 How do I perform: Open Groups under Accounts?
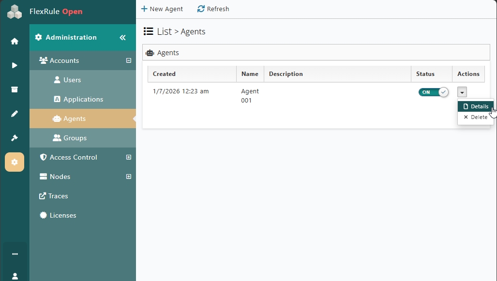click(83, 138)
